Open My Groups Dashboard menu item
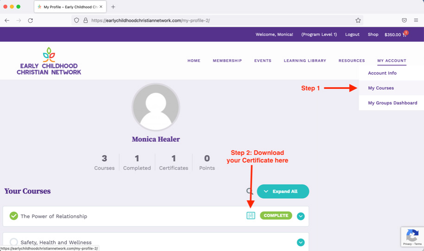424x251 pixels. click(392, 103)
